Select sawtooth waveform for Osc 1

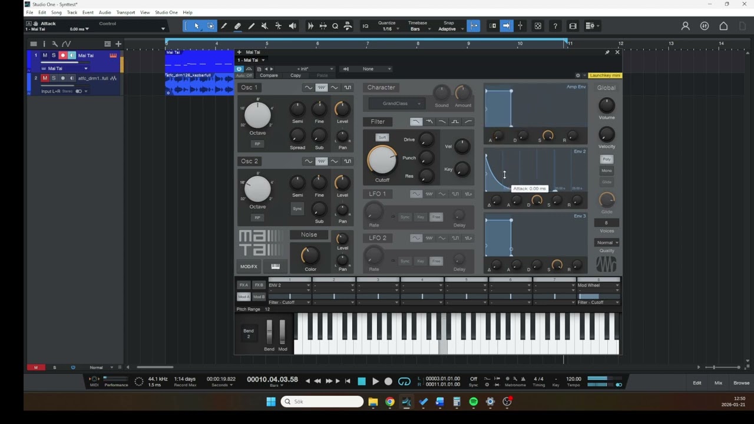click(321, 88)
